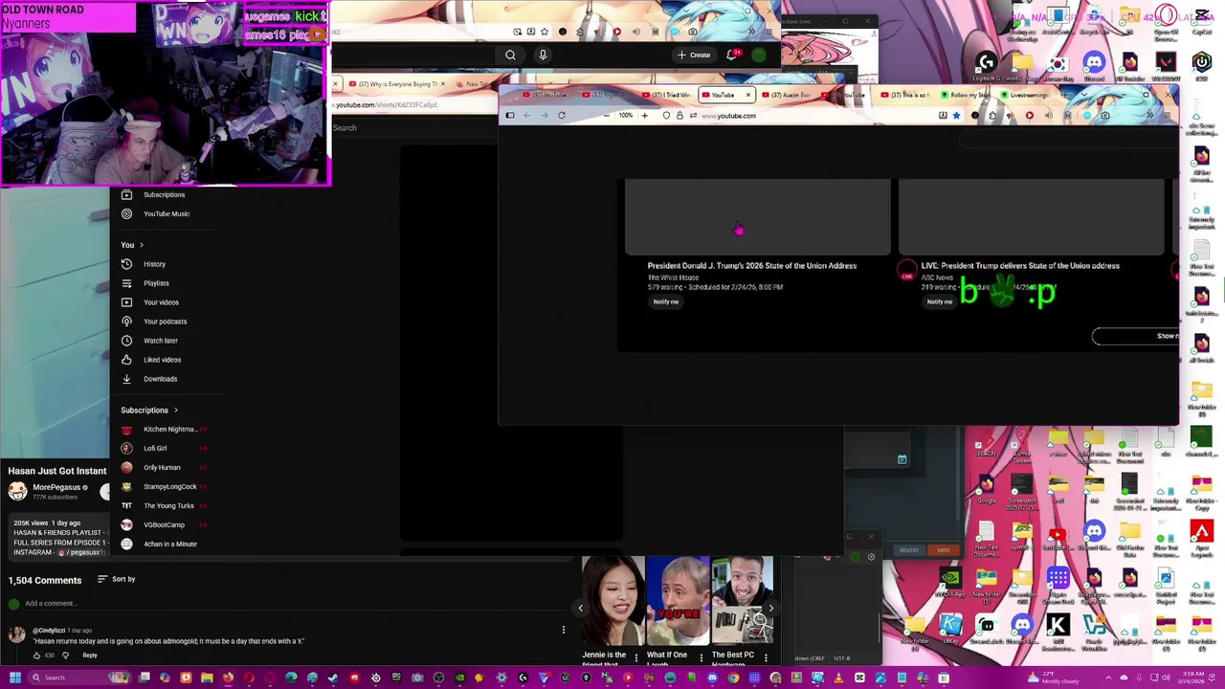
Task: Open VGBootCamp subscription channel
Action: click(164, 525)
